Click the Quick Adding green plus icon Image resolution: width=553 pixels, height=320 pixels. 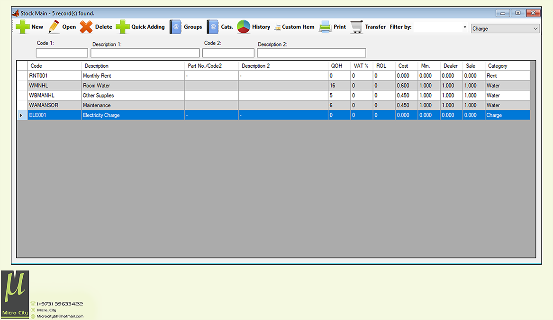click(123, 27)
